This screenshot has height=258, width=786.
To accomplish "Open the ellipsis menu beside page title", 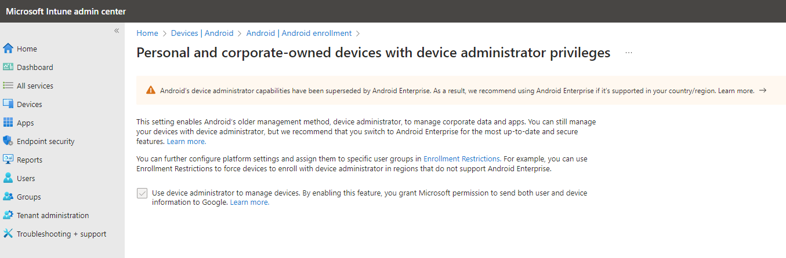I will (629, 53).
